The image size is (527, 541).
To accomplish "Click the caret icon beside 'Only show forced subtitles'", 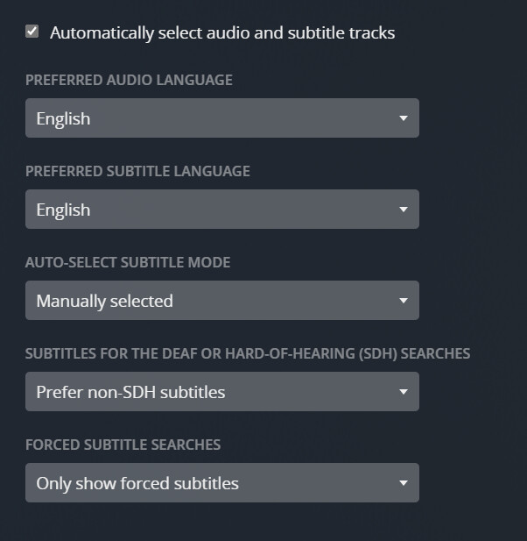I will (x=403, y=483).
